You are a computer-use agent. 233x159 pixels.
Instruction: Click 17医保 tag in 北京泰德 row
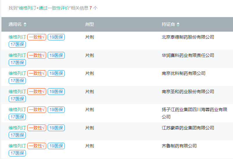(x=17, y=44)
